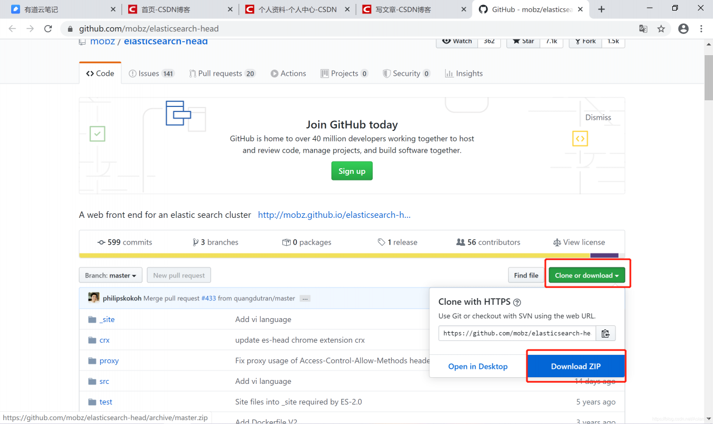The height and width of the screenshot is (424, 713).
Task: Bookmark this page with the star icon
Action: [x=661, y=29]
